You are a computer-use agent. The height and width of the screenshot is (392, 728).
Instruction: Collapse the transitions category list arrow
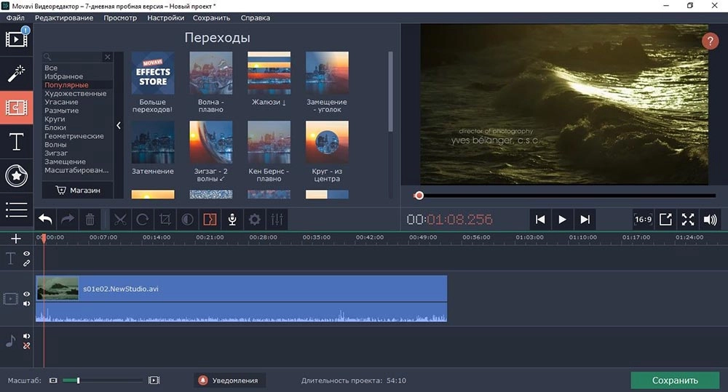coord(119,126)
